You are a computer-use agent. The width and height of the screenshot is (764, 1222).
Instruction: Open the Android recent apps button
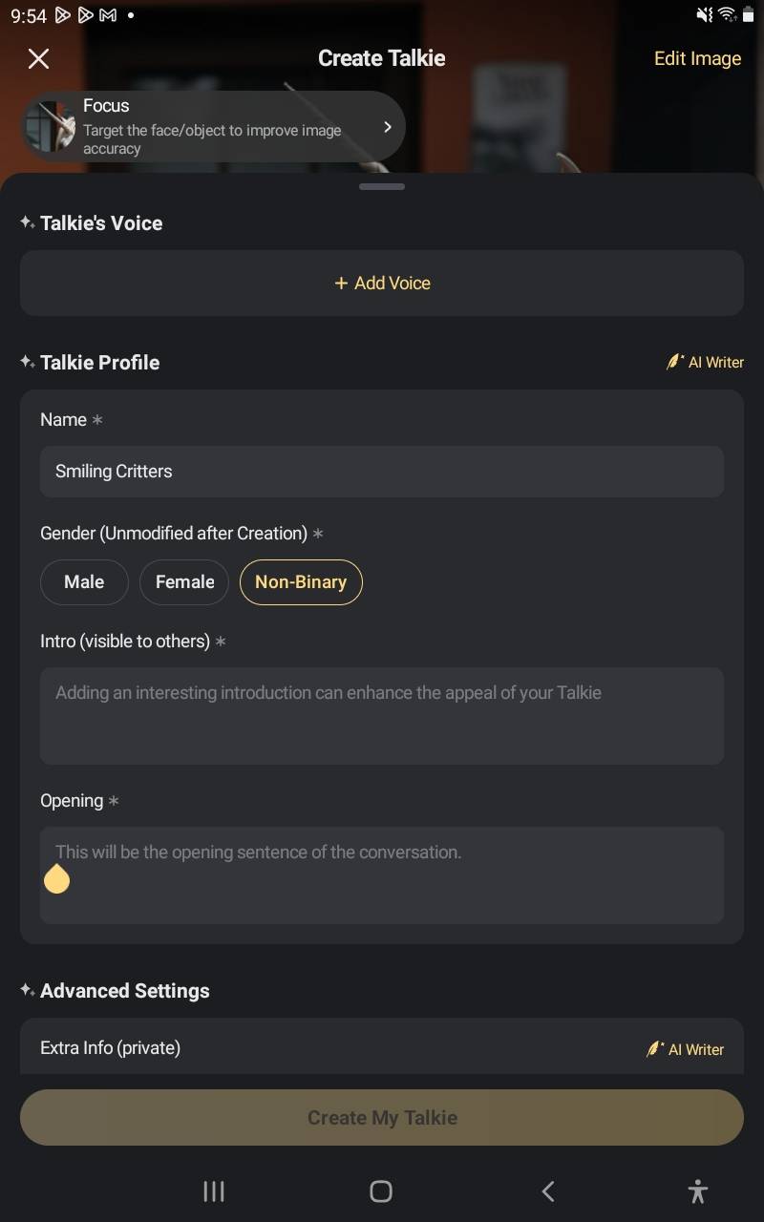[214, 1190]
